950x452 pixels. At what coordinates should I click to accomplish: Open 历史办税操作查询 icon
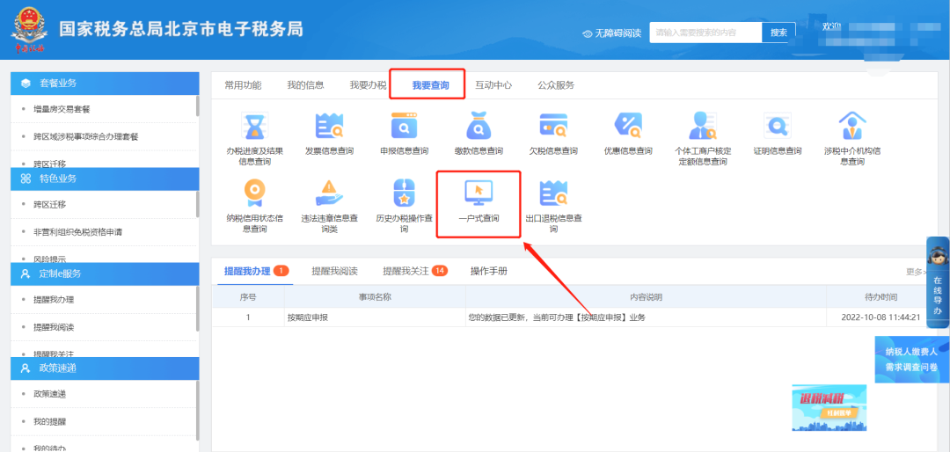click(404, 193)
